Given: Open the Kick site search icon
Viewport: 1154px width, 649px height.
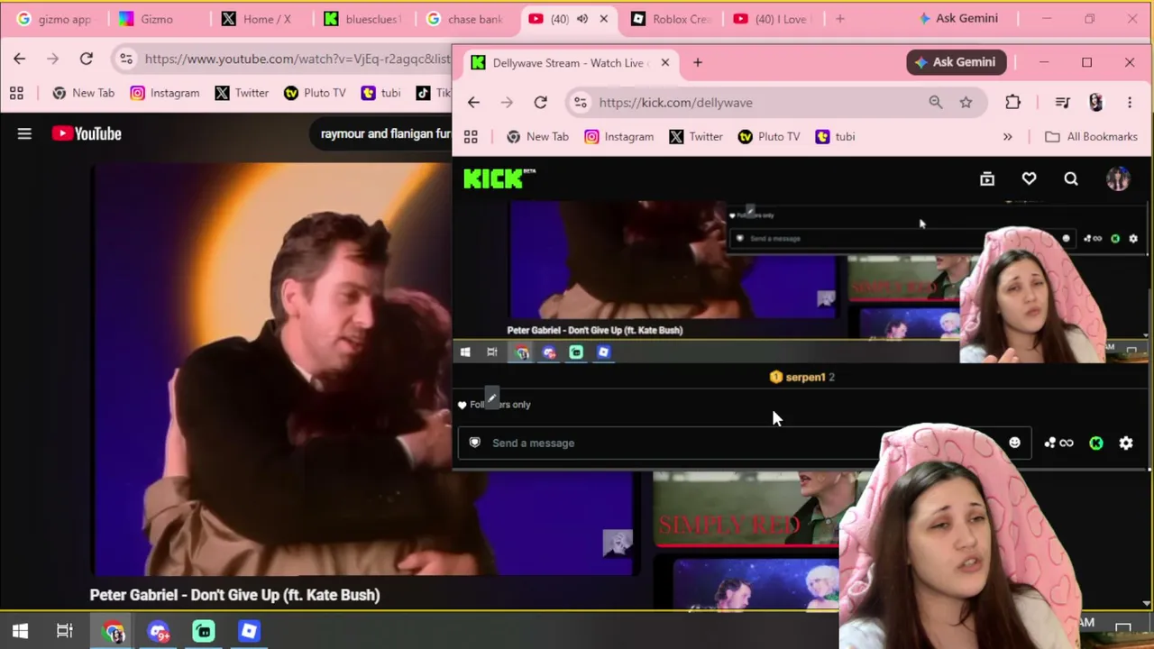Looking at the screenshot, I should point(1071,178).
